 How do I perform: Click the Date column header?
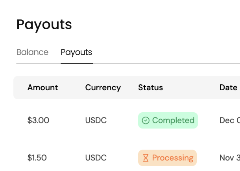(228, 87)
